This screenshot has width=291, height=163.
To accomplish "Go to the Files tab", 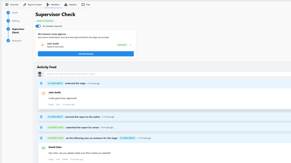I will click(x=86, y=5).
